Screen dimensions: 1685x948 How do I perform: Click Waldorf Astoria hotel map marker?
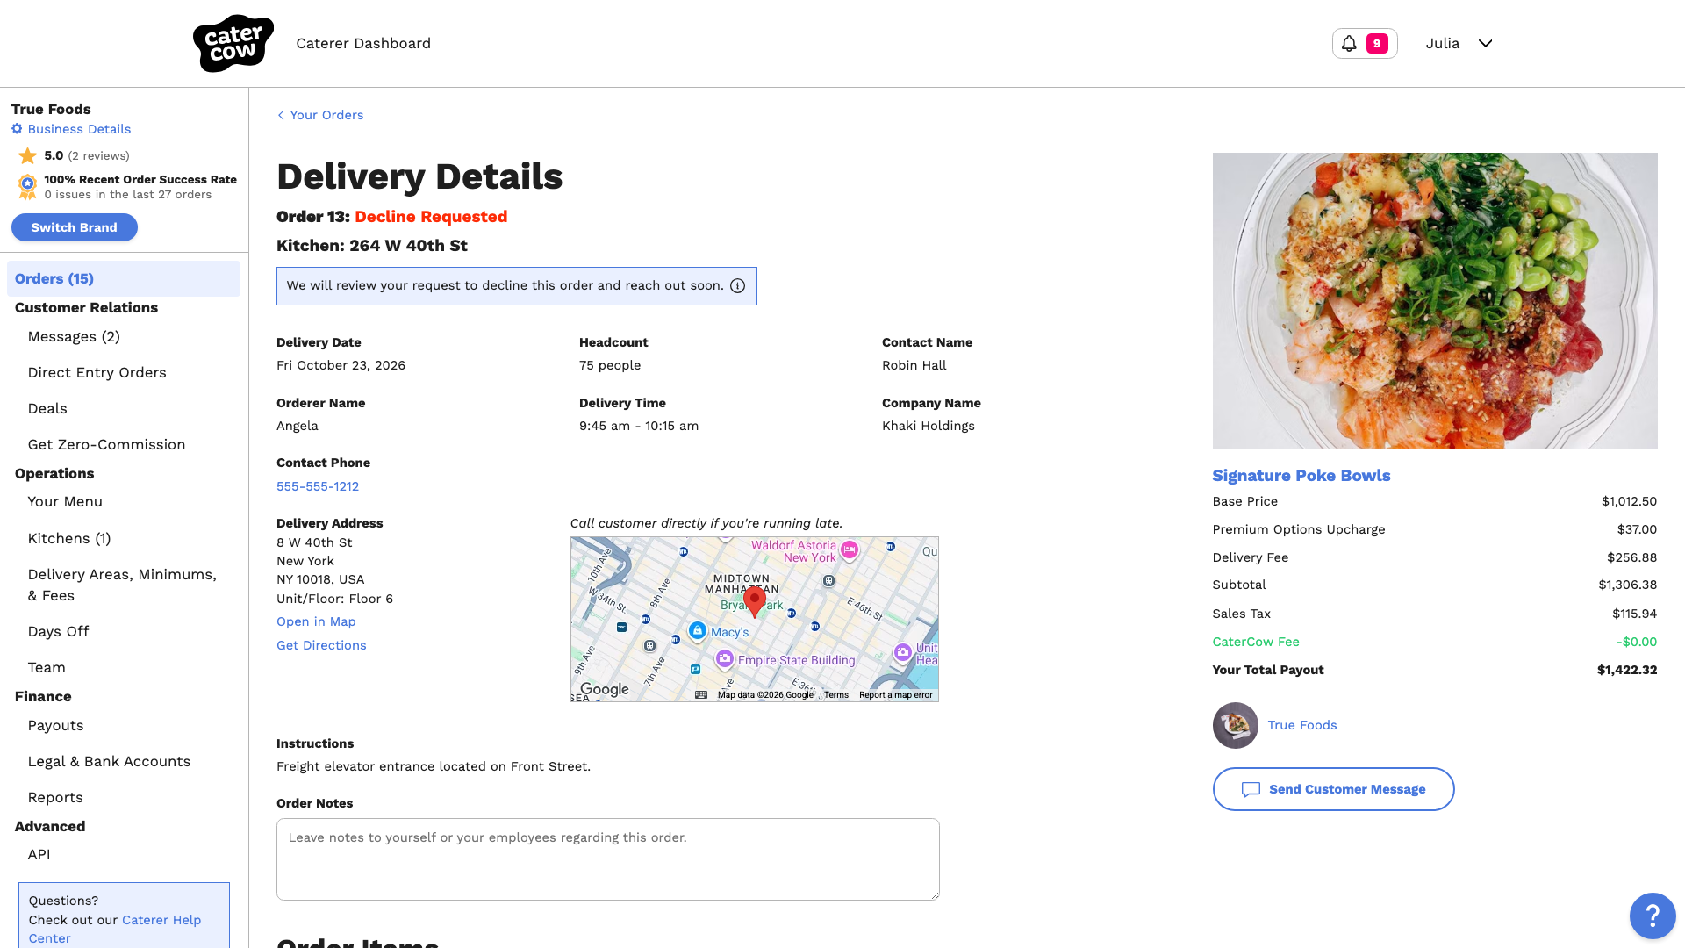[x=849, y=549]
